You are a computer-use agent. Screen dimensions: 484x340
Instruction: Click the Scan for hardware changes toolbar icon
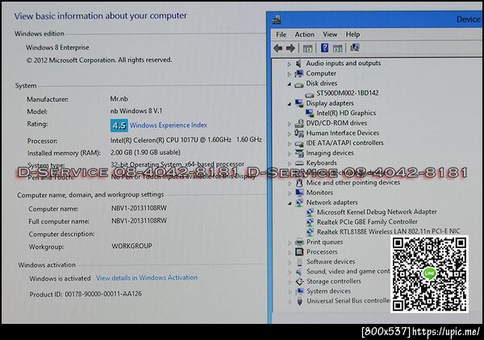click(x=355, y=48)
